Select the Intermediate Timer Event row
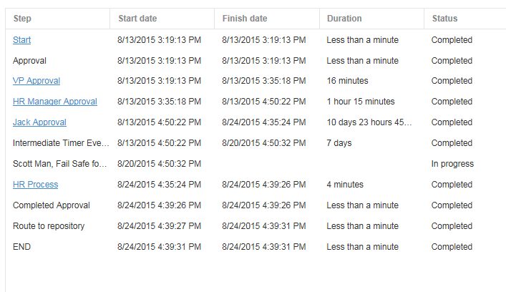Image resolution: width=506 pixels, height=292 pixels. click(256, 143)
